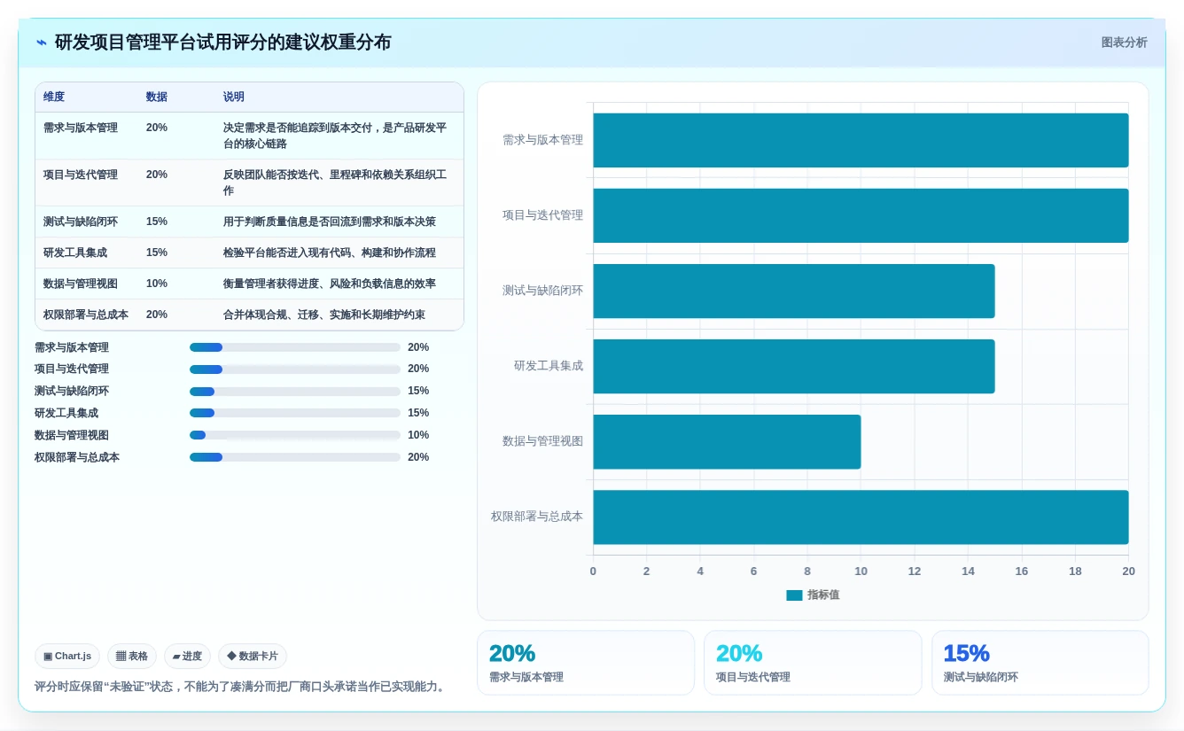Click the 数据与管理视图 chart bar

click(727, 441)
